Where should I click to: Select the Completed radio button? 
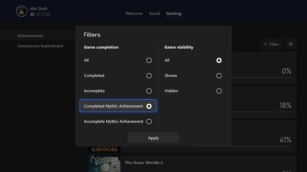click(149, 76)
